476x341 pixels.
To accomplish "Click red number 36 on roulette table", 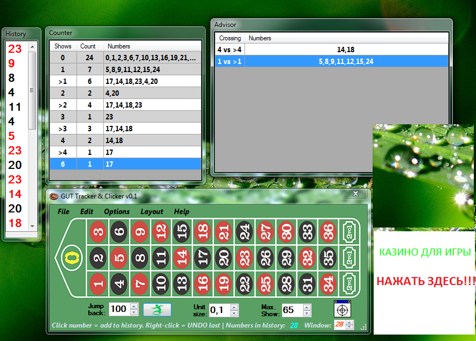I will pyautogui.click(x=328, y=232).
